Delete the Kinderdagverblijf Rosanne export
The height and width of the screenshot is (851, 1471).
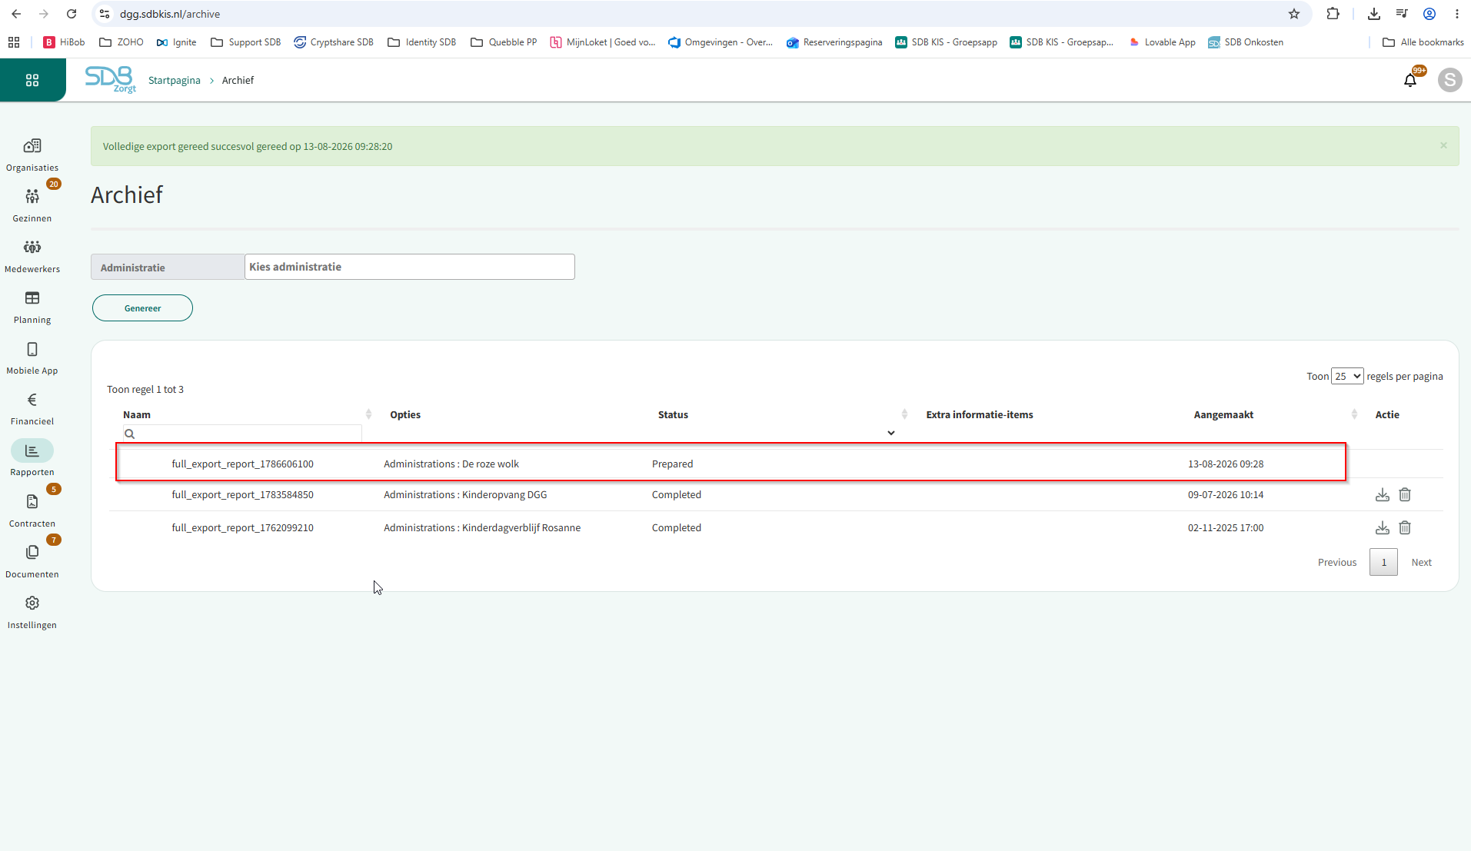pyautogui.click(x=1405, y=528)
